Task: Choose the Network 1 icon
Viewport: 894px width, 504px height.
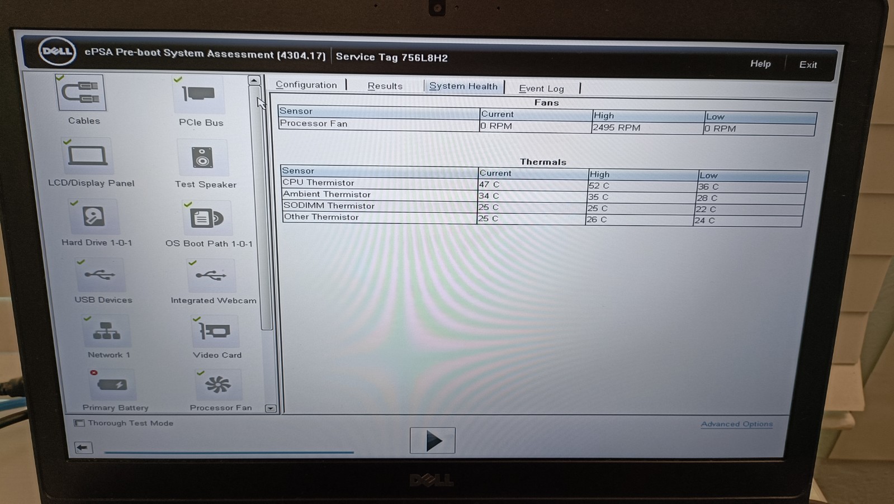Action: [106, 331]
